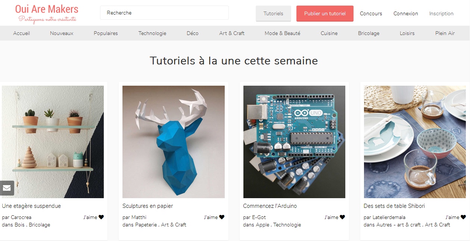Open the Inscription link
The image size is (470, 241).
pyautogui.click(x=441, y=13)
